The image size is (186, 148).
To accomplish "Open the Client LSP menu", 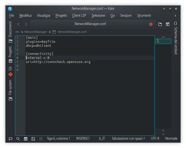I will 79,16.
